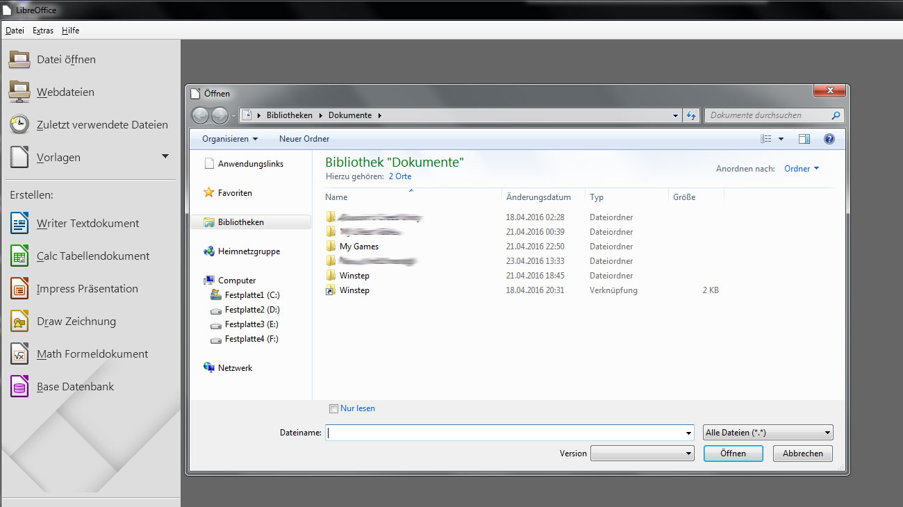Click the Bibliotheken breadcrumb in the address bar

click(x=289, y=115)
